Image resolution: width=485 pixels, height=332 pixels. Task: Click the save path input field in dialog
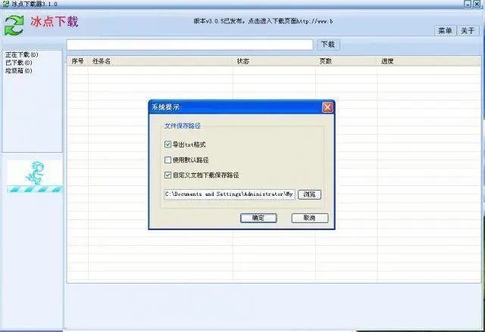coord(230,194)
